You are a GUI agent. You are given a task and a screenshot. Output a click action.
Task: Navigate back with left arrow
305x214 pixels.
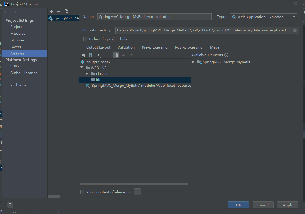(x=7, y=12)
